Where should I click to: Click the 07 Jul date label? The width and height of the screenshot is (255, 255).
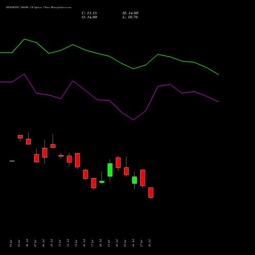click(35, 243)
